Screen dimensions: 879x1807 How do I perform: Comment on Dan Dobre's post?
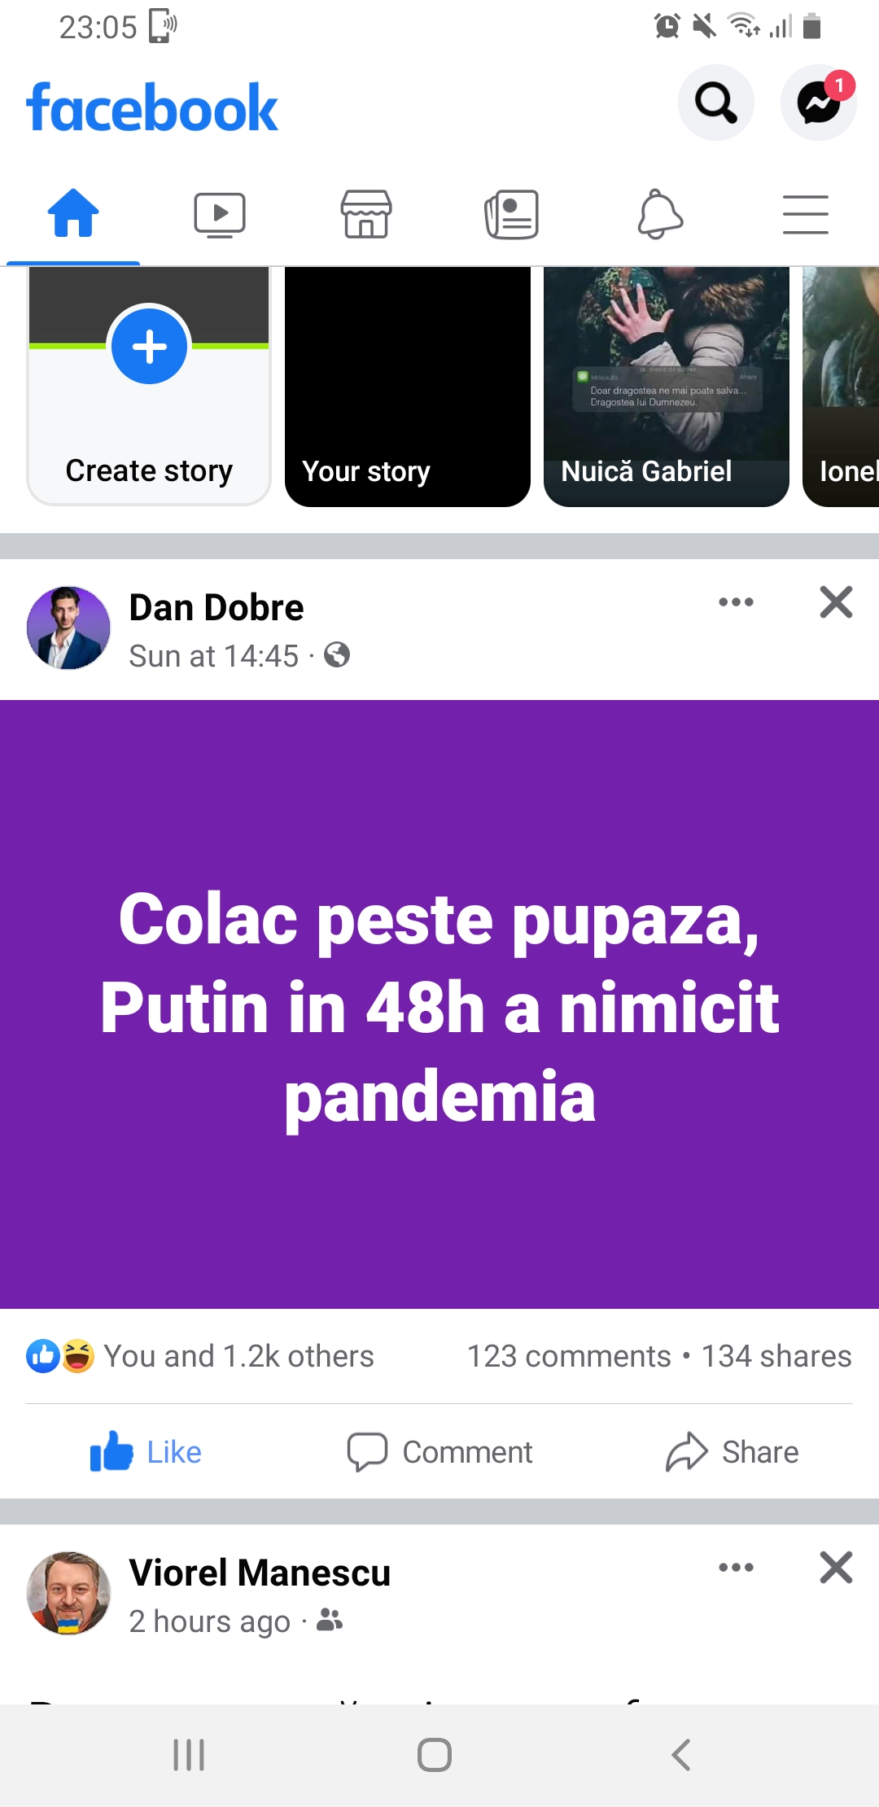tap(439, 1452)
